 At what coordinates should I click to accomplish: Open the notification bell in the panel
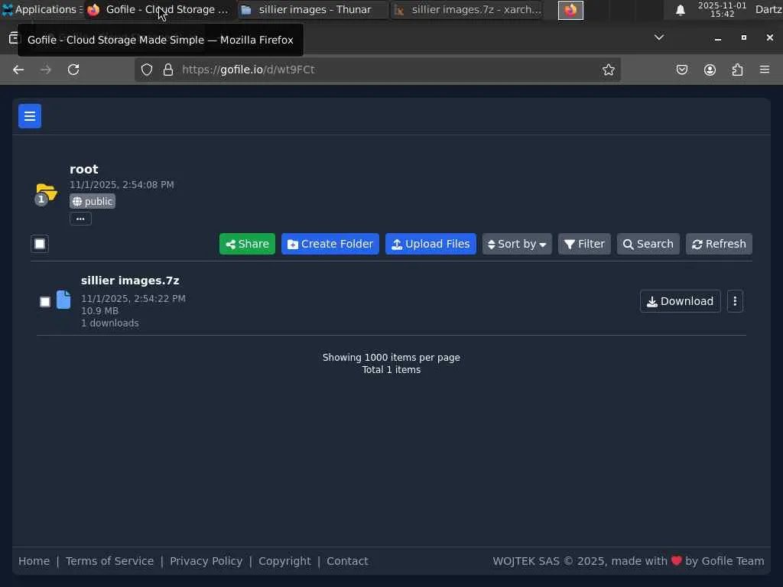[680, 10]
